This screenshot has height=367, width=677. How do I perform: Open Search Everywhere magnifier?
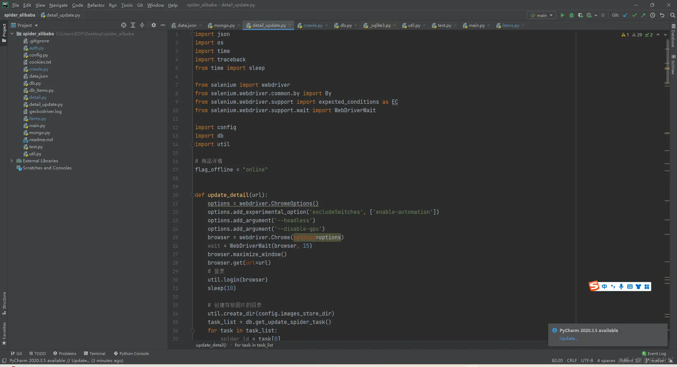[672, 15]
